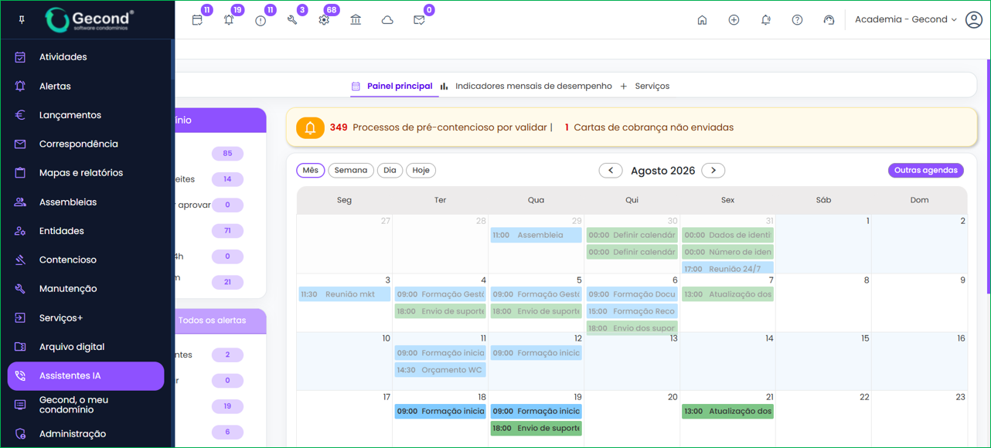This screenshot has height=448, width=991.
Task: Open Cartas de cobrança não enviadas link
Action: (x=649, y=127)
